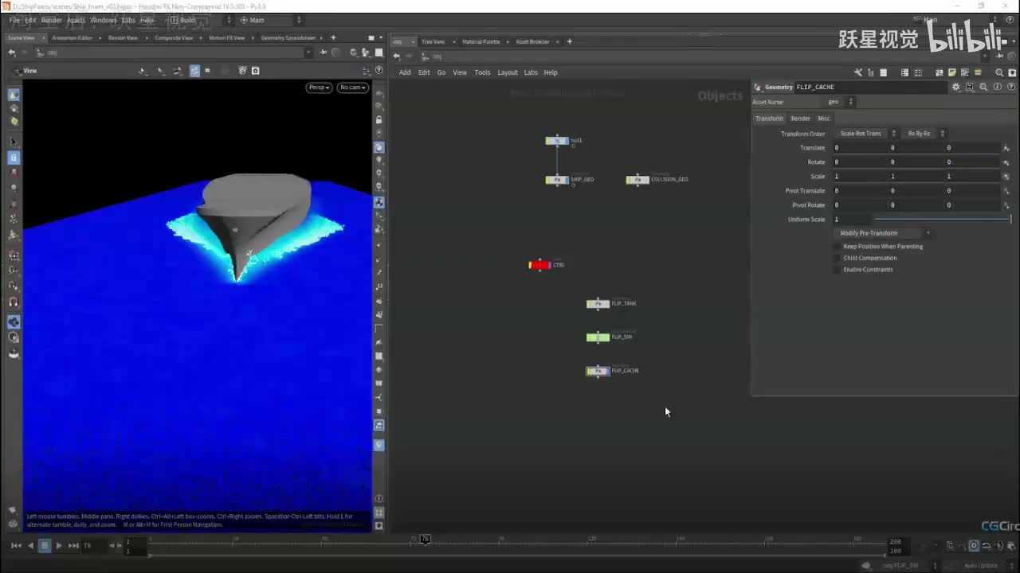Open the Rx Ry Rz rotation order dropdown
1020x573 pixels.
pos(924,134)
